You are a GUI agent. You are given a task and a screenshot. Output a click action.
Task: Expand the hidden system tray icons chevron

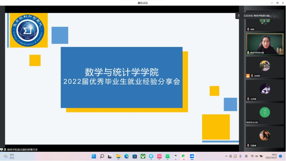pos(226,156)
